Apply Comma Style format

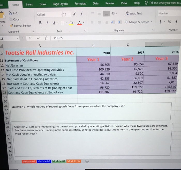coord(176,22)
